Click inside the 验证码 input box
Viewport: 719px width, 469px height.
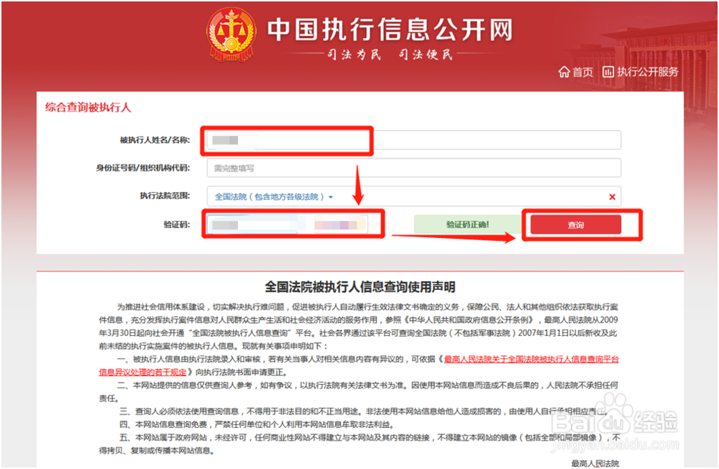pos(252,224)
